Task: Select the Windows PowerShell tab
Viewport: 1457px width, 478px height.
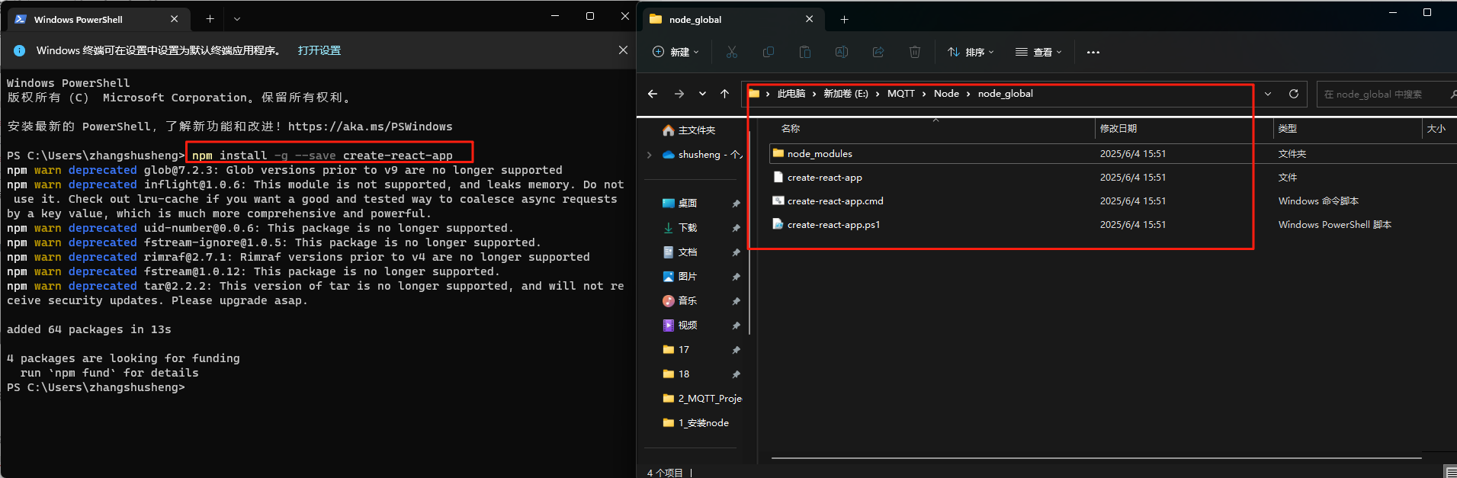Action: pos(97,19)
